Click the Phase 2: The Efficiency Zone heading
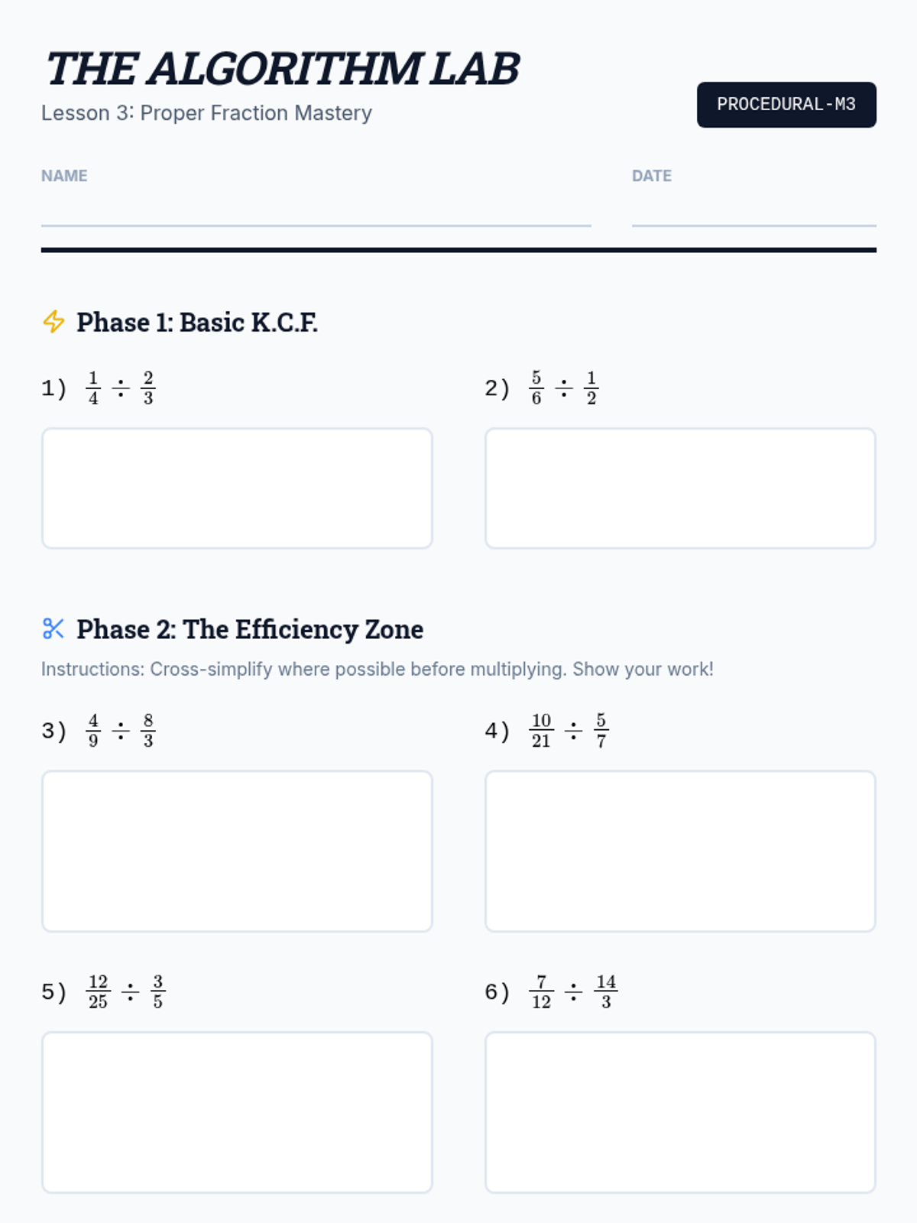The height and width of the screenshot is (1223, 917). click(249, 630)
